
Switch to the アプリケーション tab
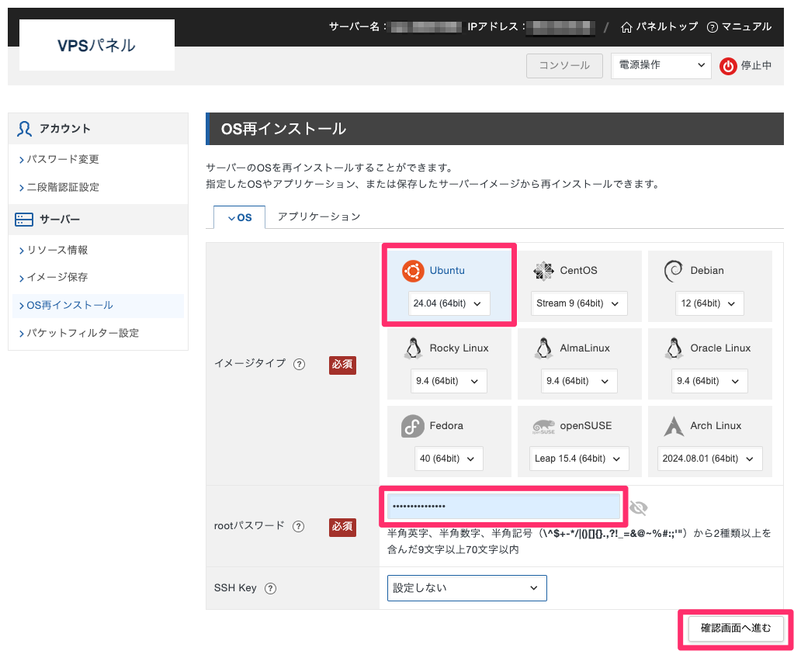[319, 217]
